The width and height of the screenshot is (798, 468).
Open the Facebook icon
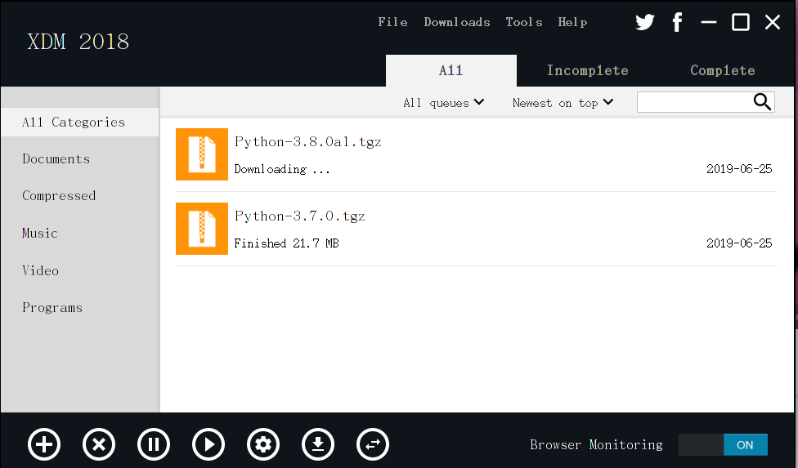pyautogui.click(x=677, y=22)
